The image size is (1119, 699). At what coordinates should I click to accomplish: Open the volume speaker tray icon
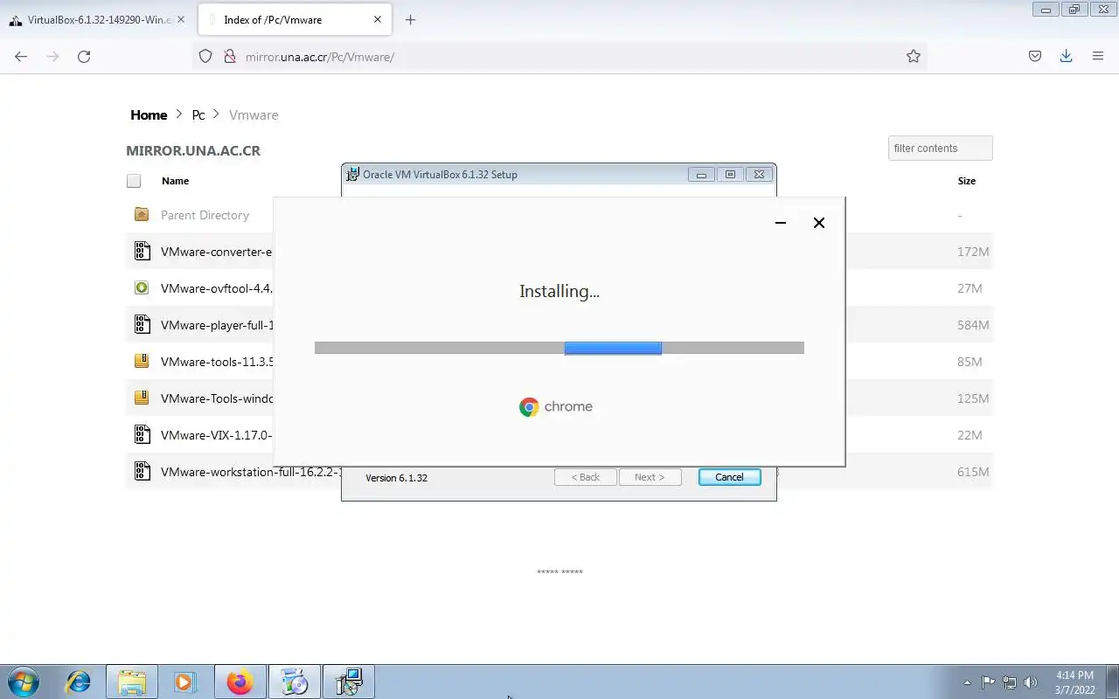pyautogui.click(x=1031, y=682)
